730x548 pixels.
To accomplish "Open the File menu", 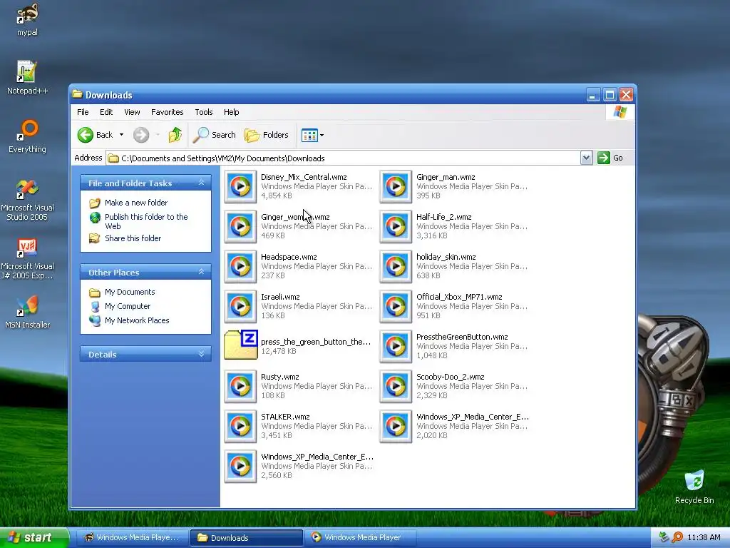I will tap(83, 112).
